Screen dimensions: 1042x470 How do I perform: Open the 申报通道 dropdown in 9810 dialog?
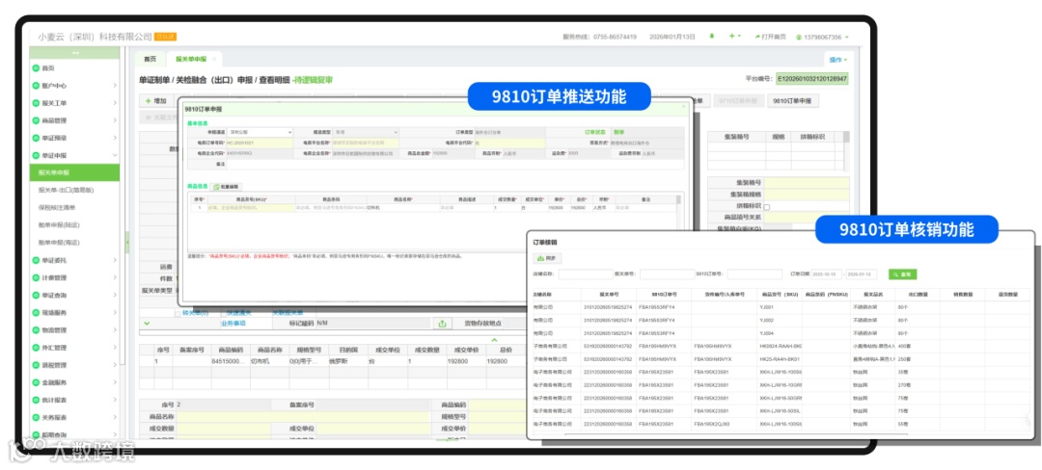point(260,133)
